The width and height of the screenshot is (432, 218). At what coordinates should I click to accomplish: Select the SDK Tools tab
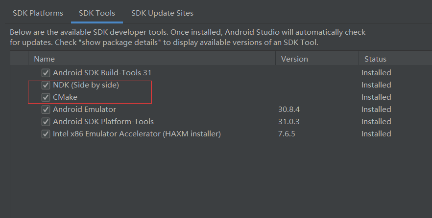[96, 13]
